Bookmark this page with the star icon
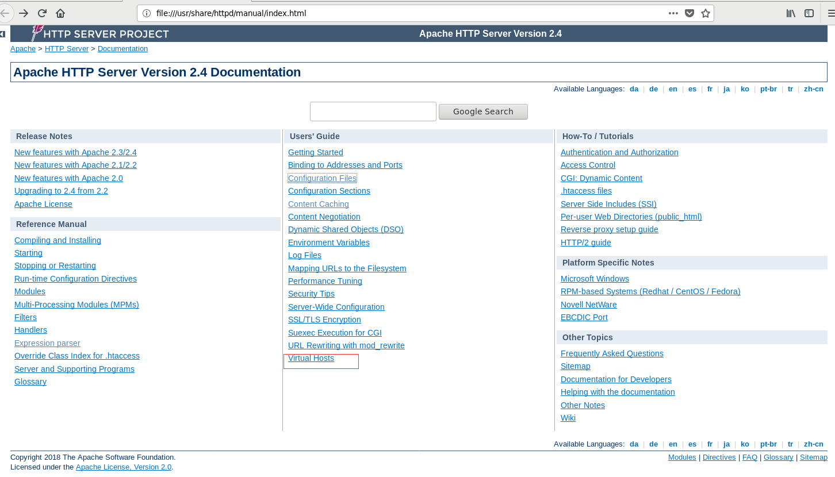Screen dimensions: 835x477 pyautogui.click(x=706, y=13)
